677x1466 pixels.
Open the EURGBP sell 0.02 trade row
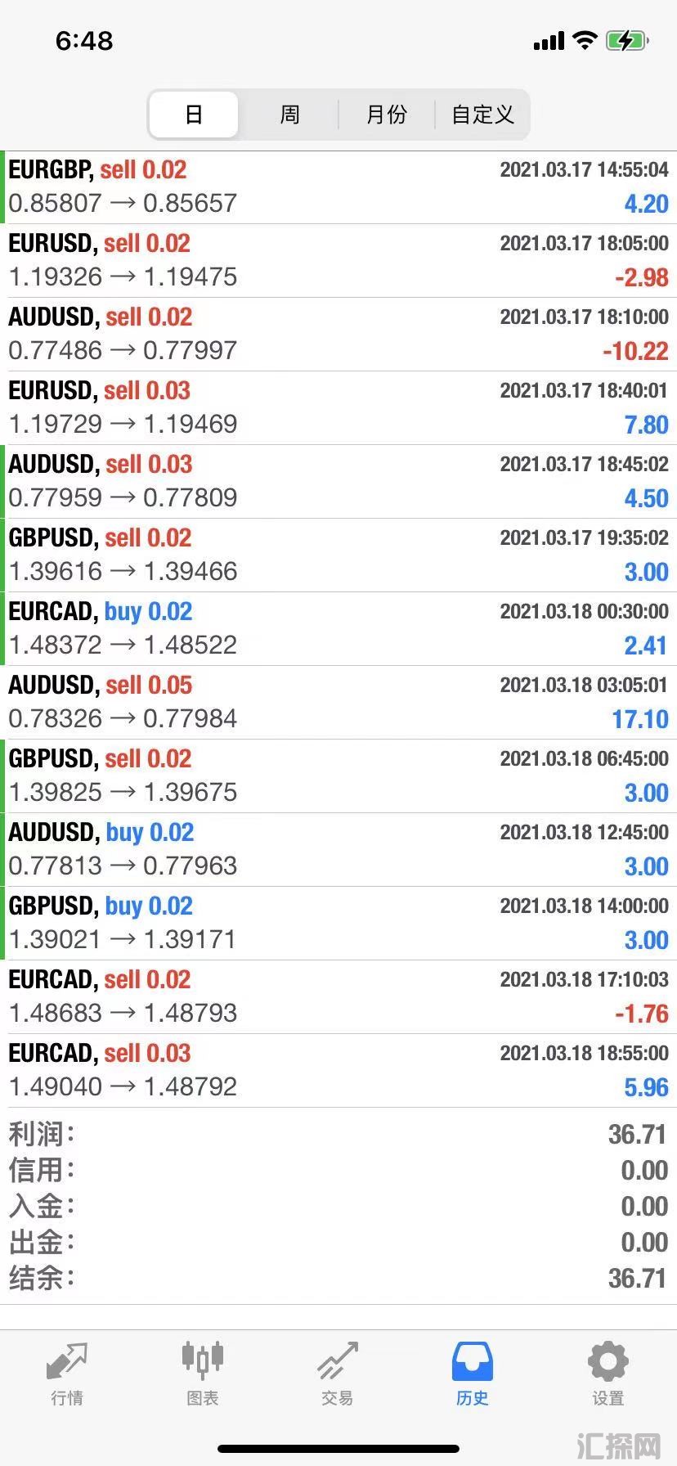(x=338, y=187)
